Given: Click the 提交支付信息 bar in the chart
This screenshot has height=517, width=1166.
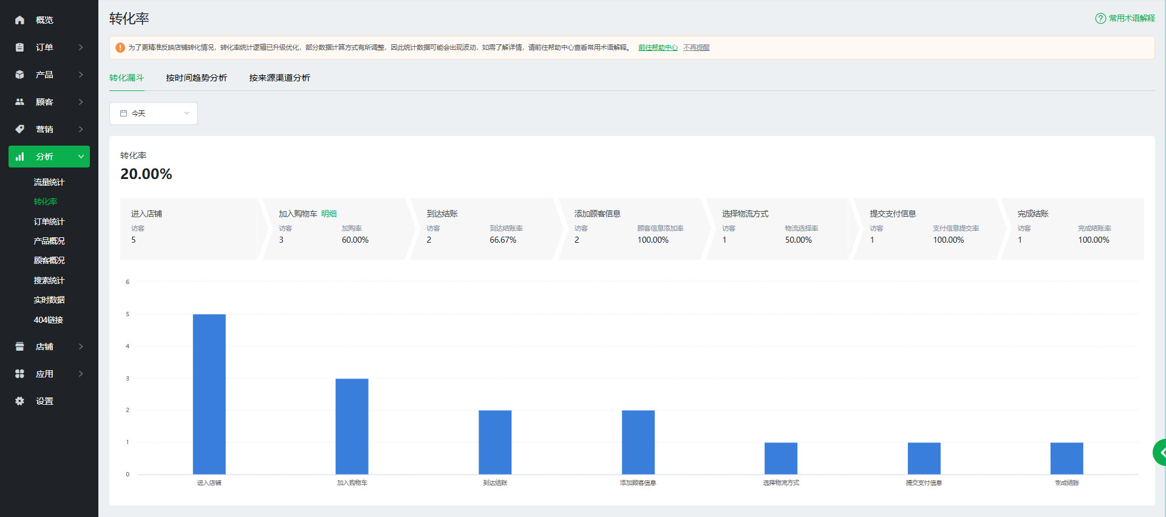Looking at the screenshot, I should (x=924, y=458).
